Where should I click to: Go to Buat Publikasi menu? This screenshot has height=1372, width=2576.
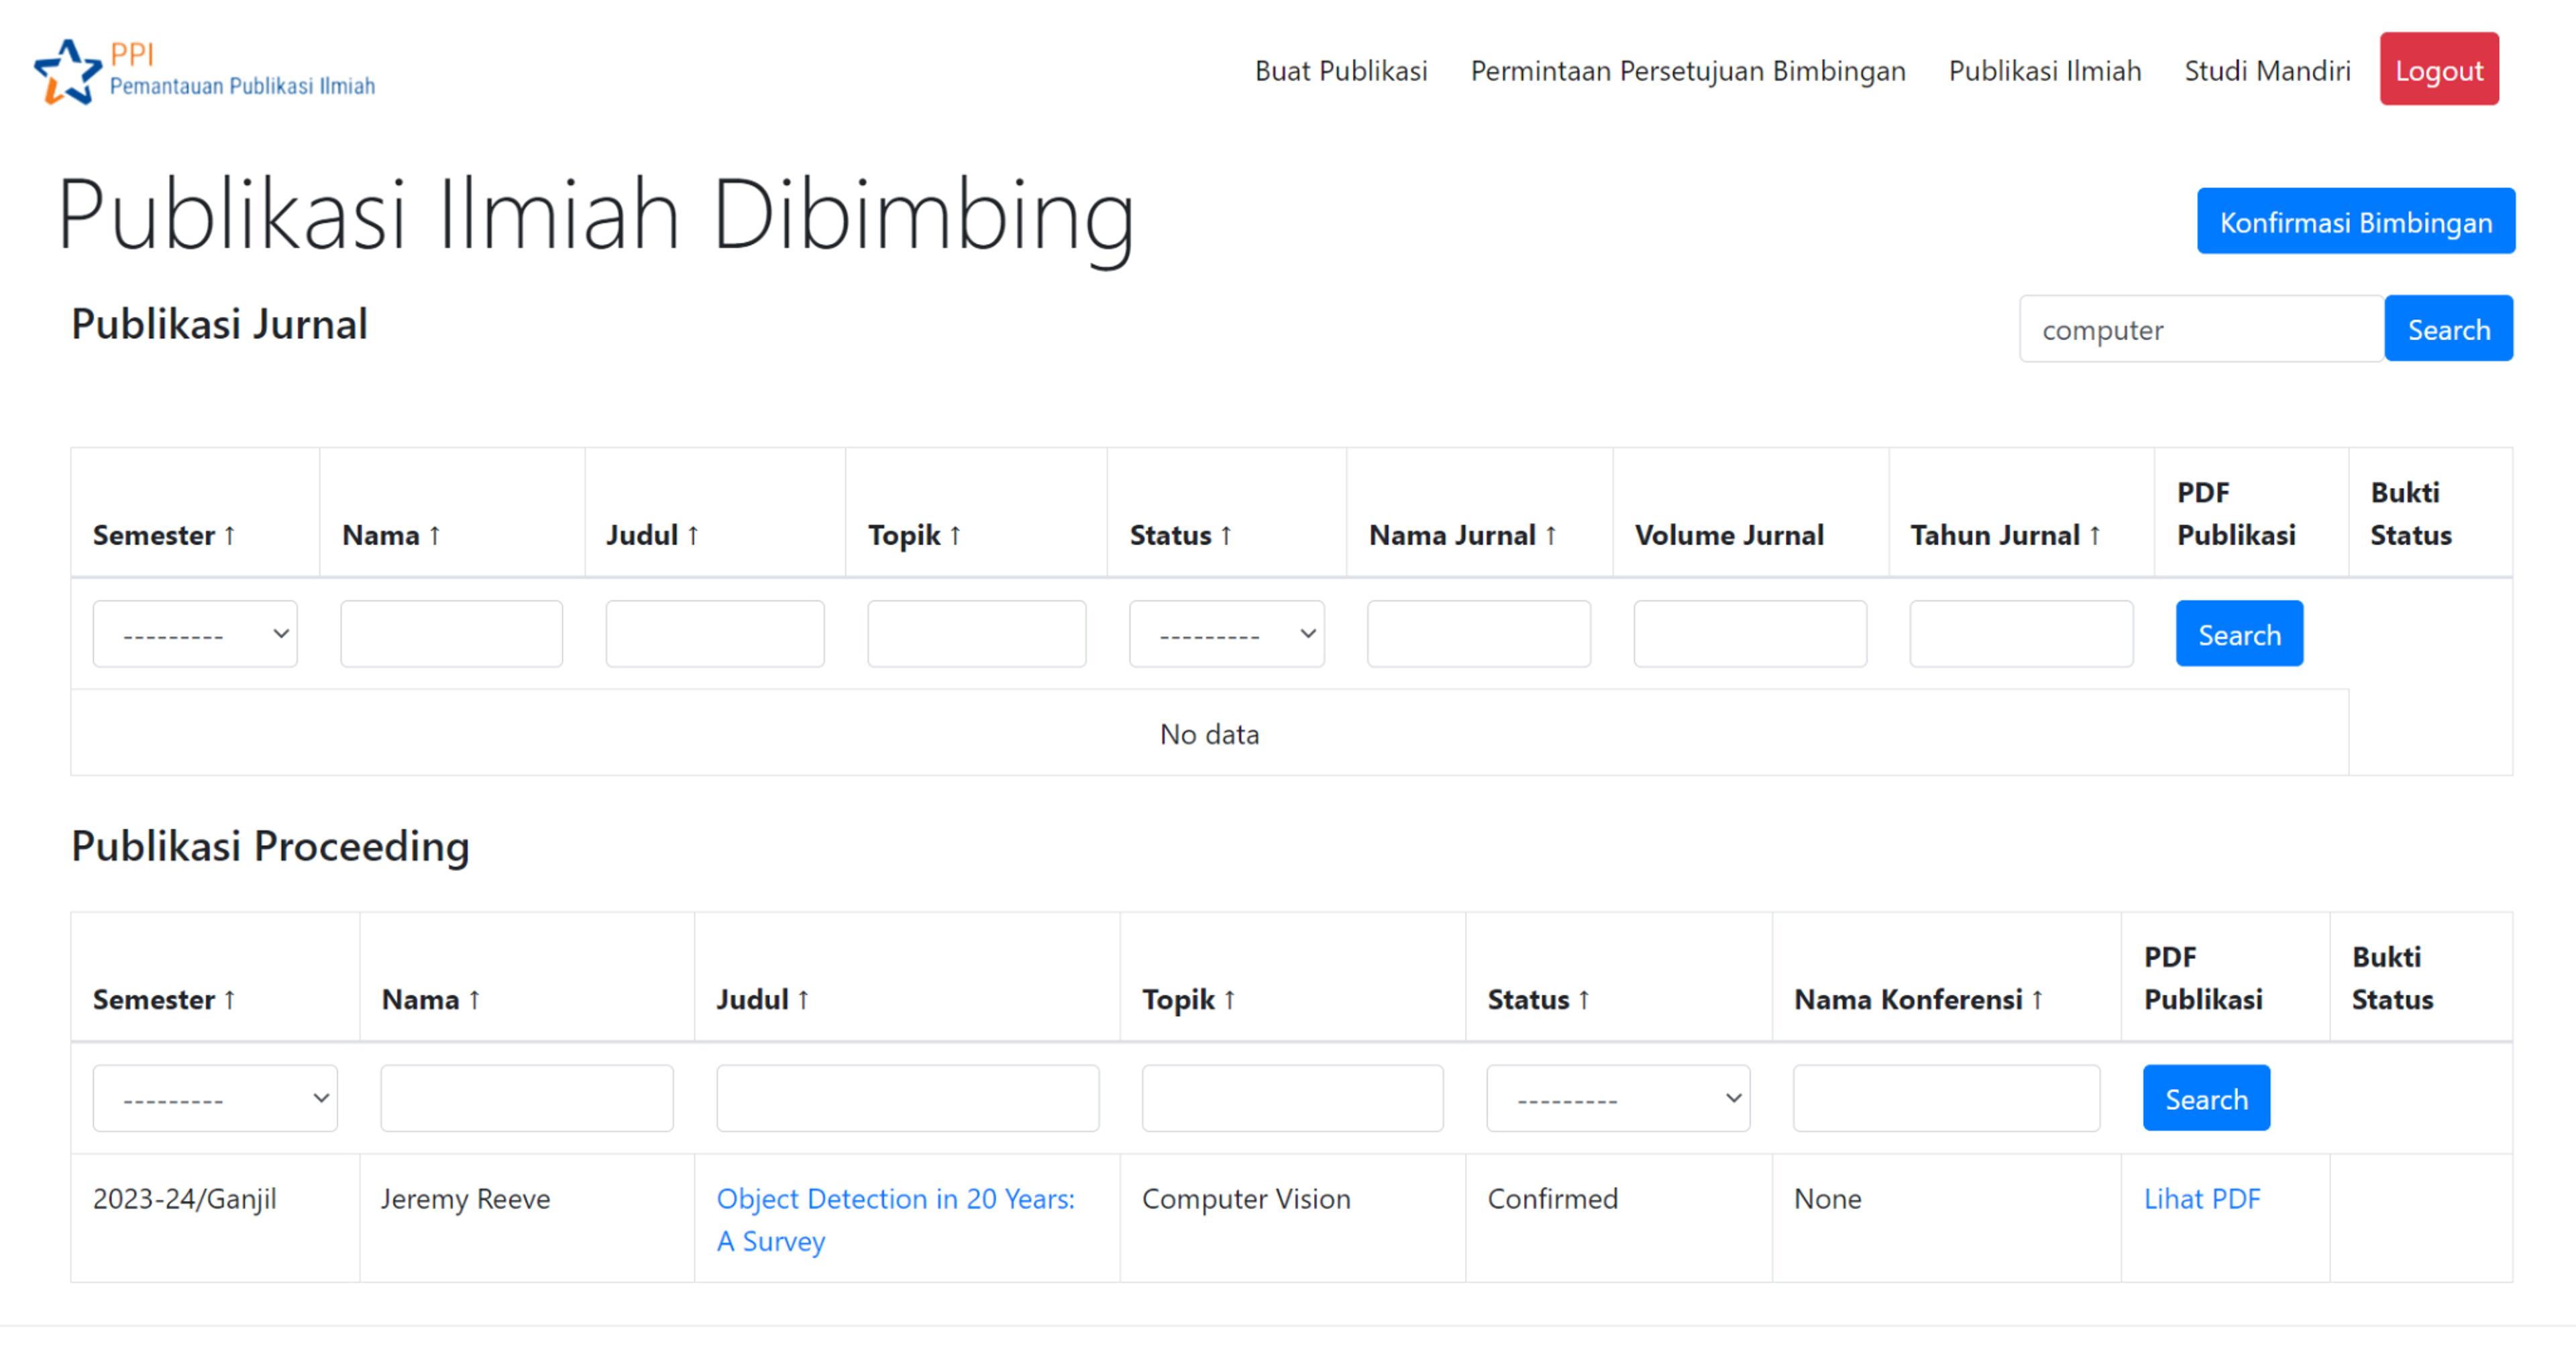pyautogui.click(x=1340, y=71)
